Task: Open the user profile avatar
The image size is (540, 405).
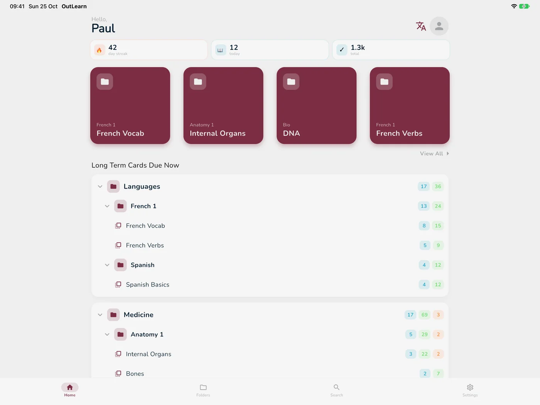Action: point(439,26)
